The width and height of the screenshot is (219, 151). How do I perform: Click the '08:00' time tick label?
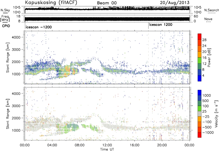pos(80,145)
